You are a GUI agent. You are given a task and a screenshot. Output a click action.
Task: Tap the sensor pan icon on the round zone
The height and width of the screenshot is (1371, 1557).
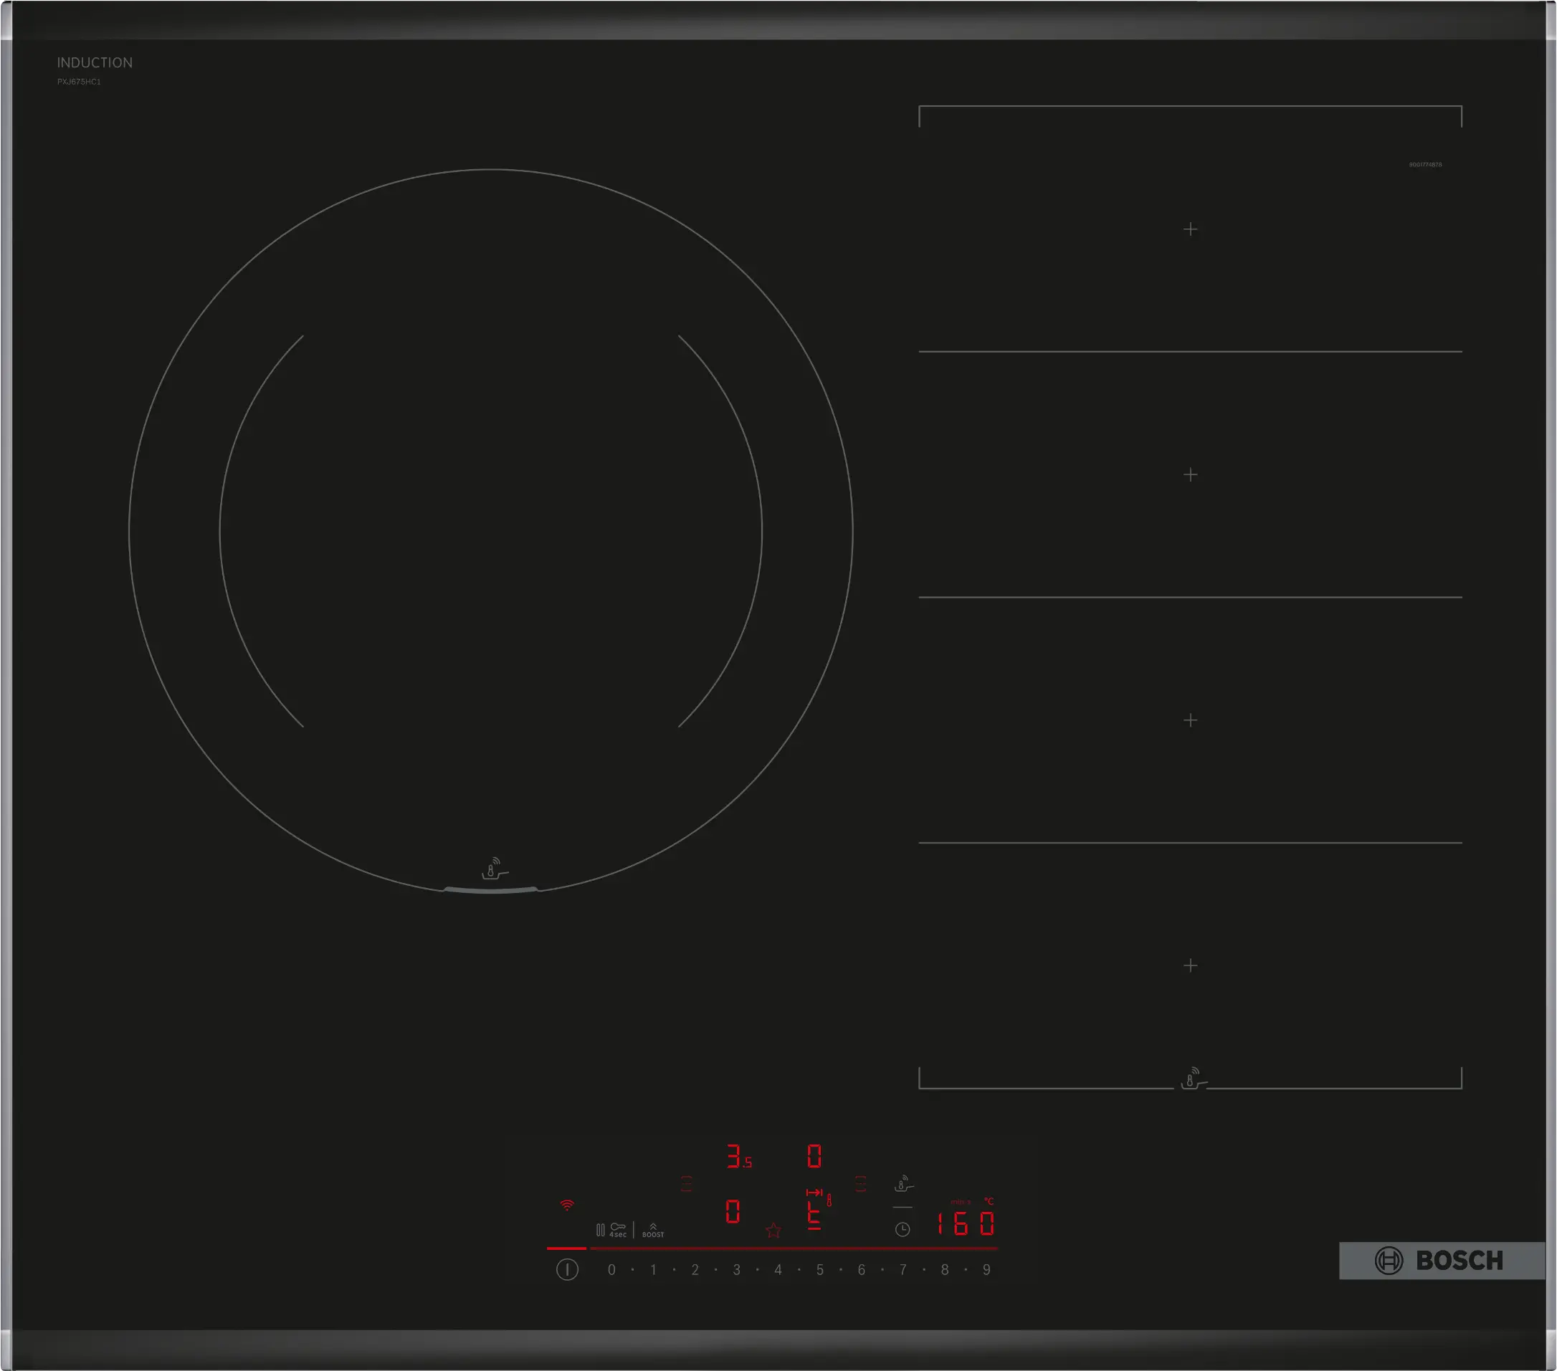(x=495, y=869)
